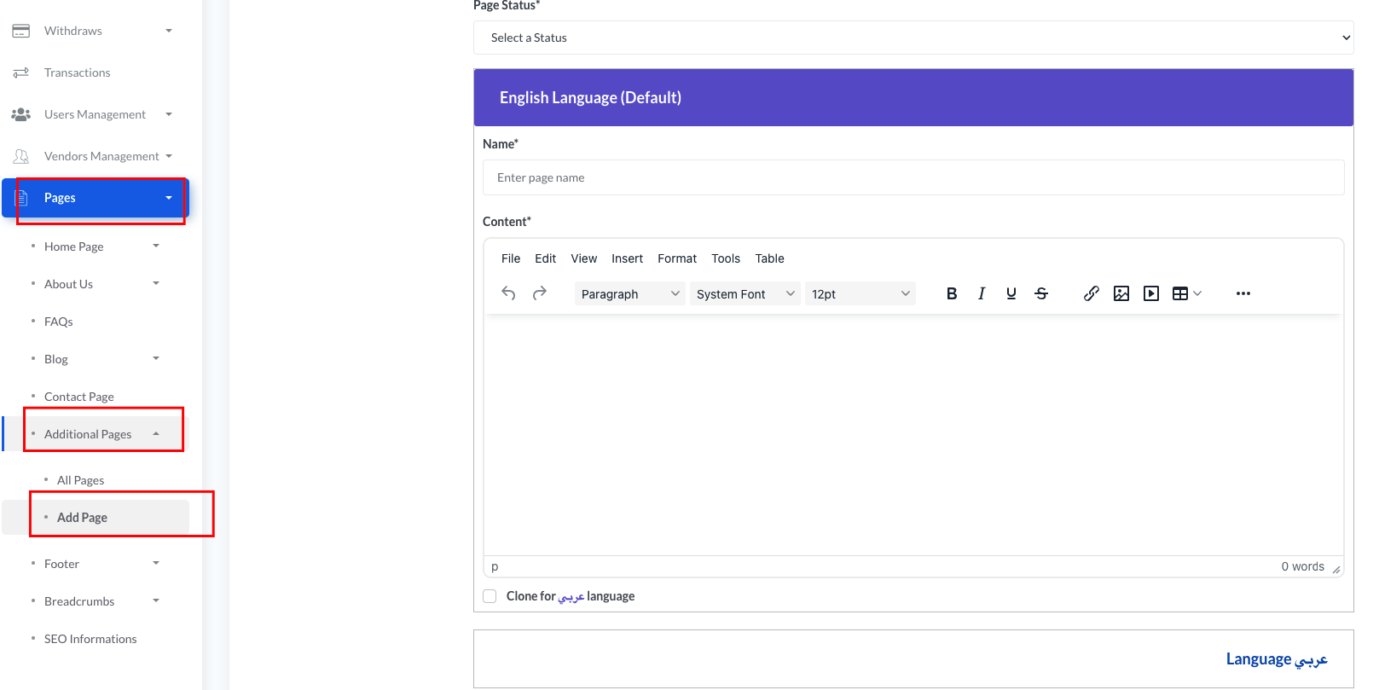Screen dimensions: 1379x690
Task: Open the 12pt font size dropdown
Action: 860,294
